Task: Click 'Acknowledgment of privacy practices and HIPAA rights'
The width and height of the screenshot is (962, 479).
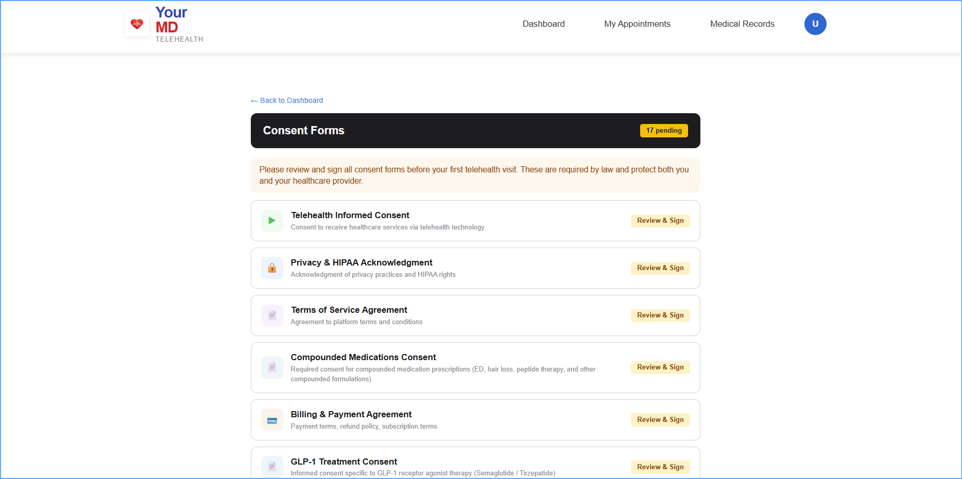Action: tap(373, 275)
